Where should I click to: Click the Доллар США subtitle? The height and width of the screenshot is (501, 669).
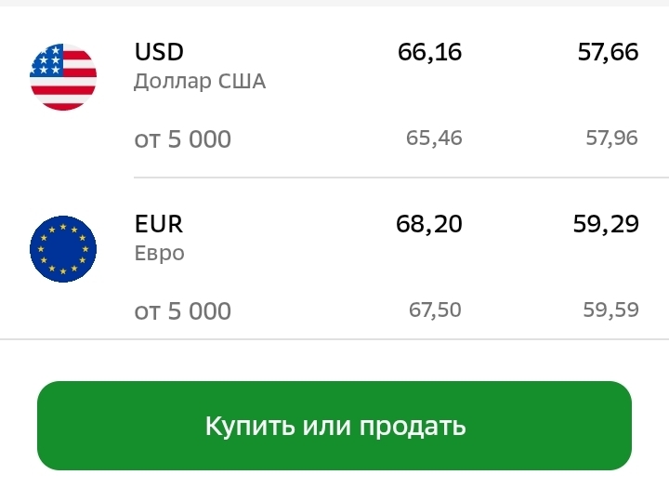click(x=200, y=82)
